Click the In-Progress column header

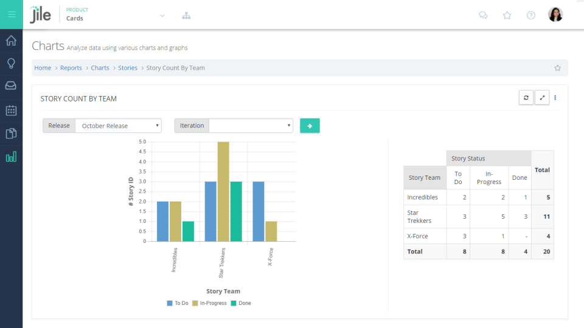pyautogui.click(x=489, y=177)
